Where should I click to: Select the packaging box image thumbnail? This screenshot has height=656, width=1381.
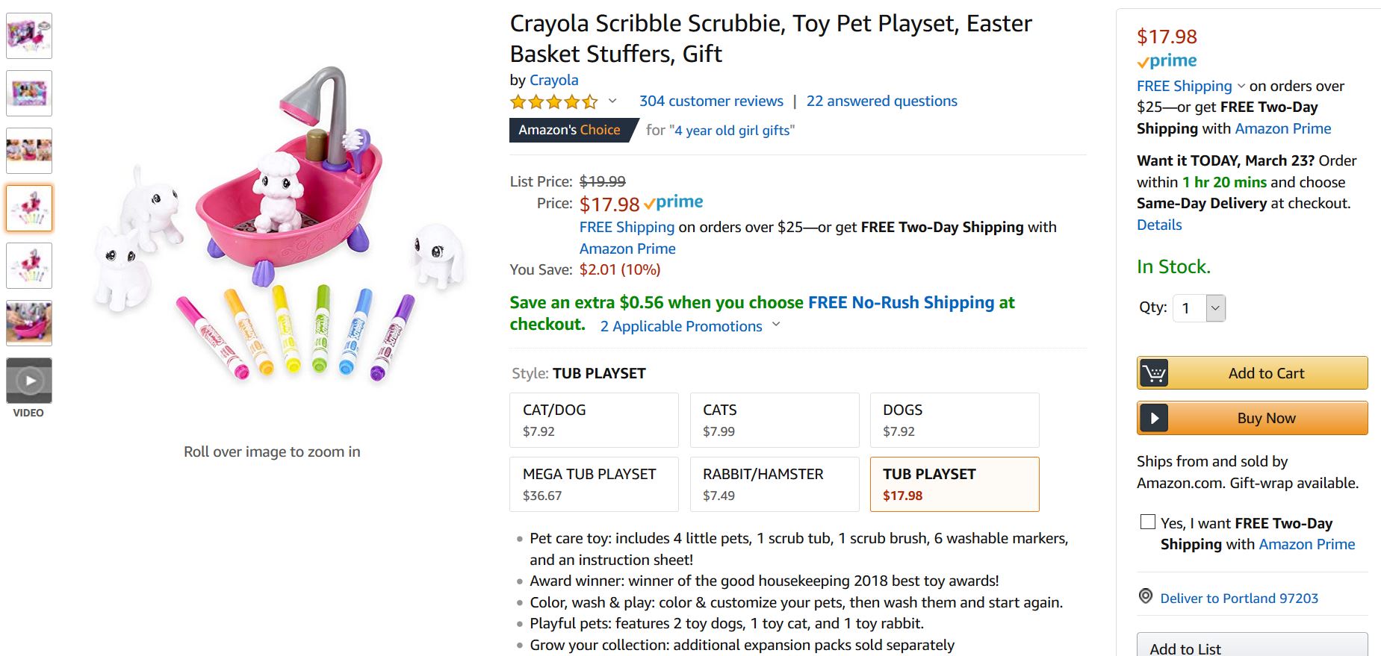[x=29, y=93]
